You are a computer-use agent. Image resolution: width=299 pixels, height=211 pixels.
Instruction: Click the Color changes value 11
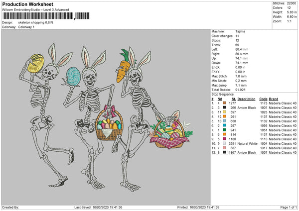tap(237, 36)
